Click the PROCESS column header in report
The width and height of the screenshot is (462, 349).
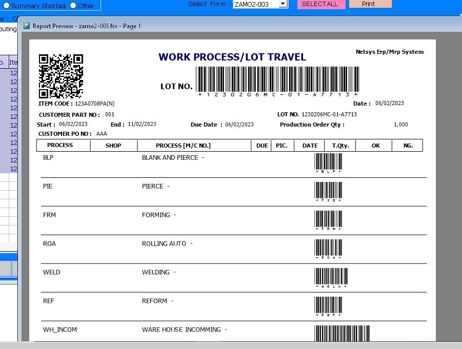pyautogui.click(x=60, y=146)
